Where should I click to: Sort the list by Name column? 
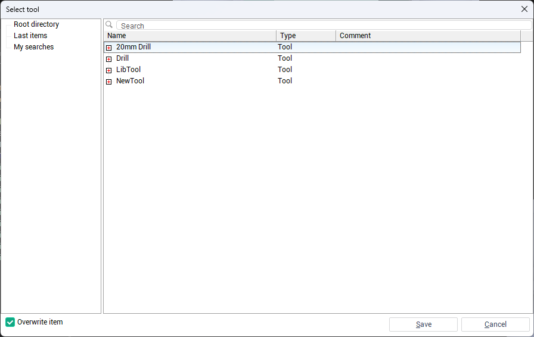190,36
